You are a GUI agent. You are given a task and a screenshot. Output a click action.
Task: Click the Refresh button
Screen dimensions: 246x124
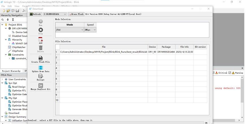(36, 14)
